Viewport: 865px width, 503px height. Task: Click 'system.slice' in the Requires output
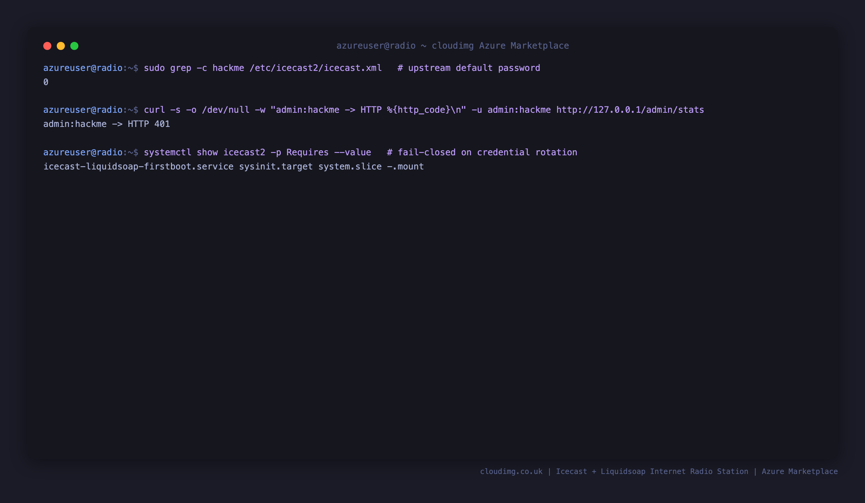350,167
